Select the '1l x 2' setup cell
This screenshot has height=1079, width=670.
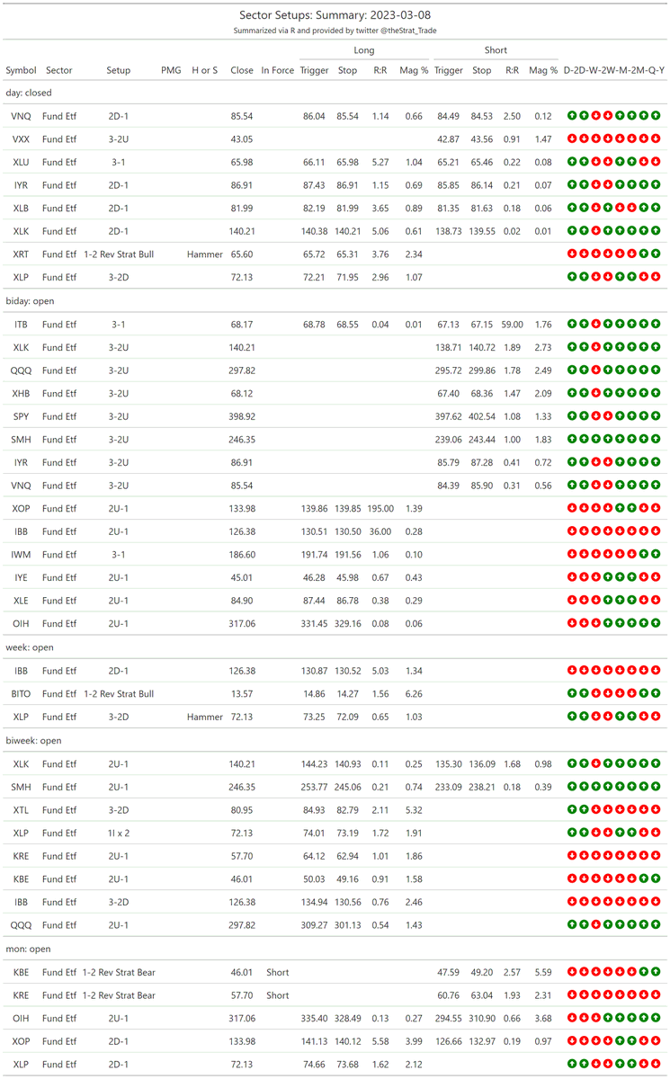[119, 833]
